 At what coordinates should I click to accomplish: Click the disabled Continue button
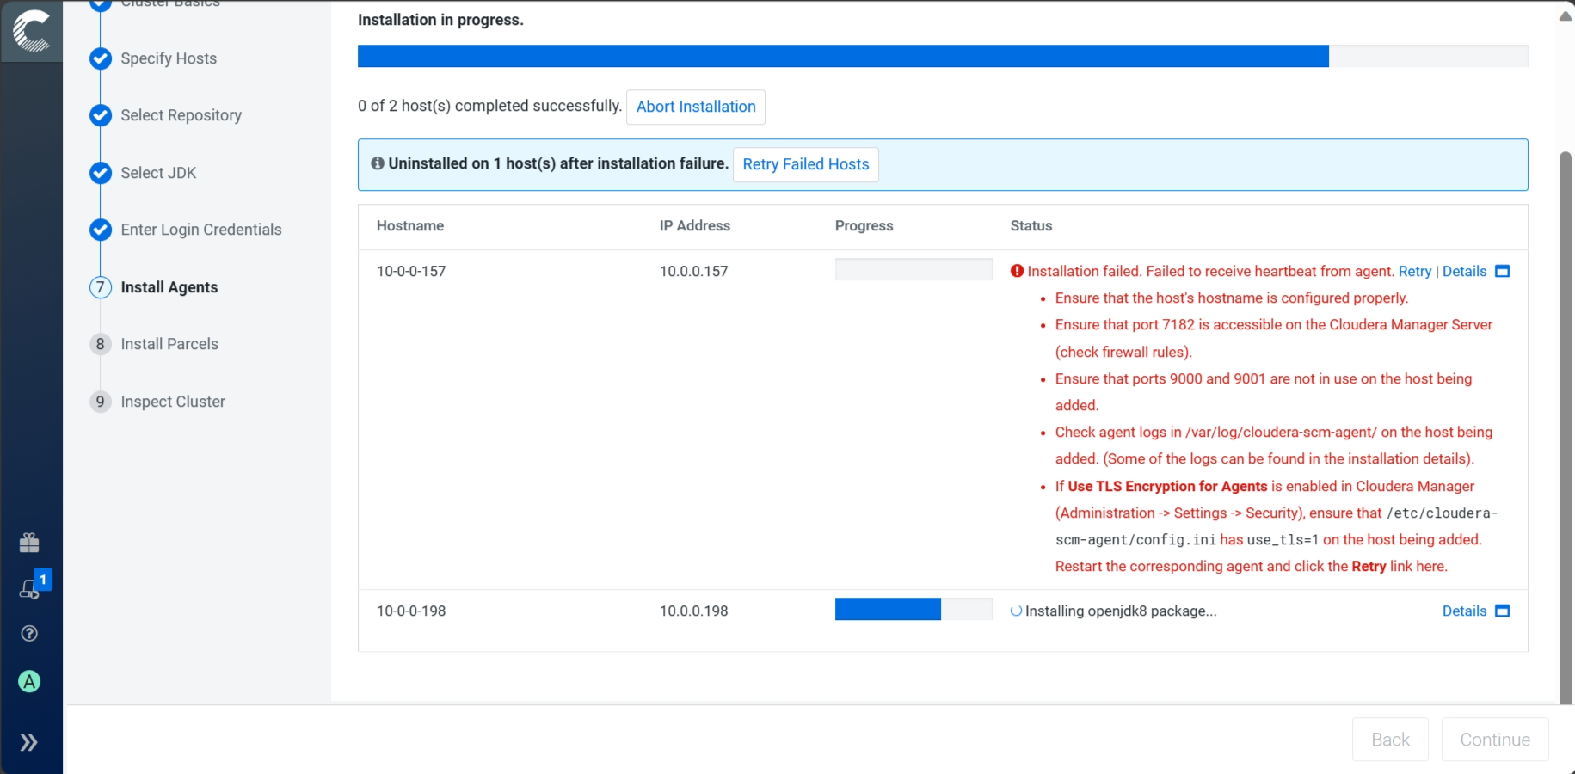click(x=1495, y=740)
